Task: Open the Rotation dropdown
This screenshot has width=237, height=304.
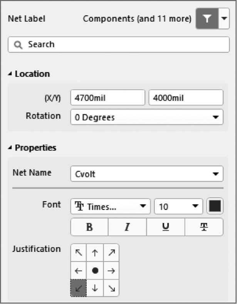Action: coord(147,117)
